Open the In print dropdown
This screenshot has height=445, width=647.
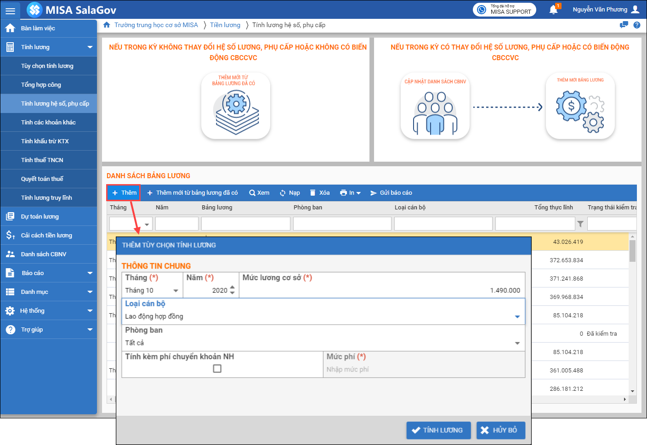click(x=350, y=193)
